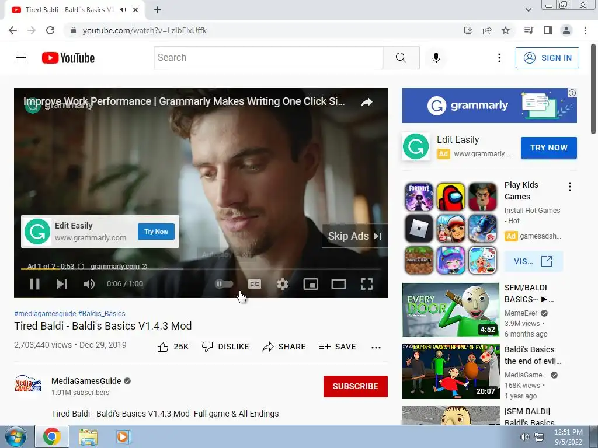Click the address bar URL

point(145,30)
